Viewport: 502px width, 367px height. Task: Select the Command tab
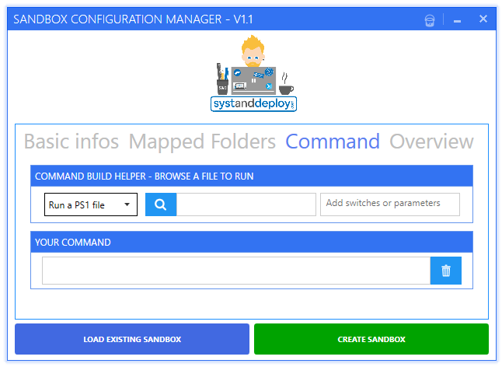pos(333,142)
